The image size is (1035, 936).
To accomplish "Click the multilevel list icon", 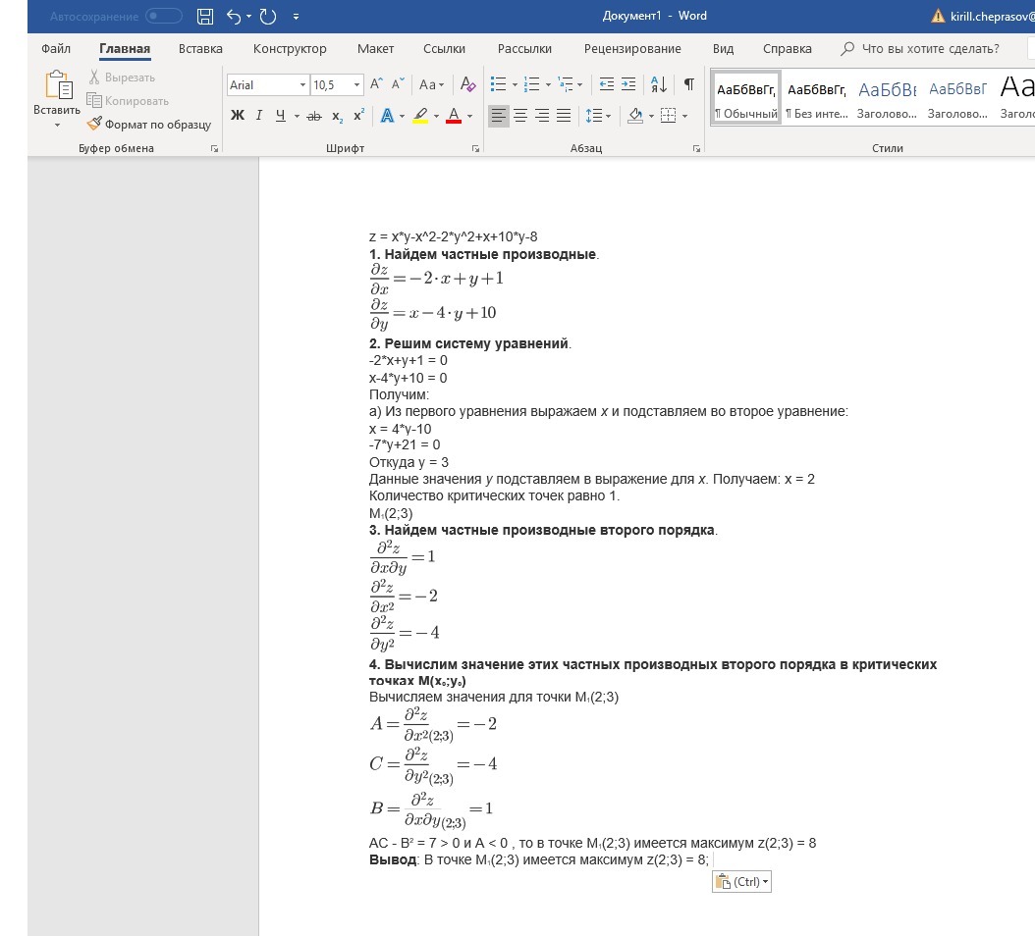I will pos(566,84).
